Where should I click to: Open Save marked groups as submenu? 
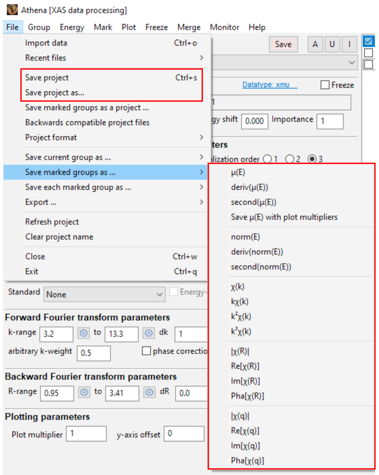click(x=106, y=172)
